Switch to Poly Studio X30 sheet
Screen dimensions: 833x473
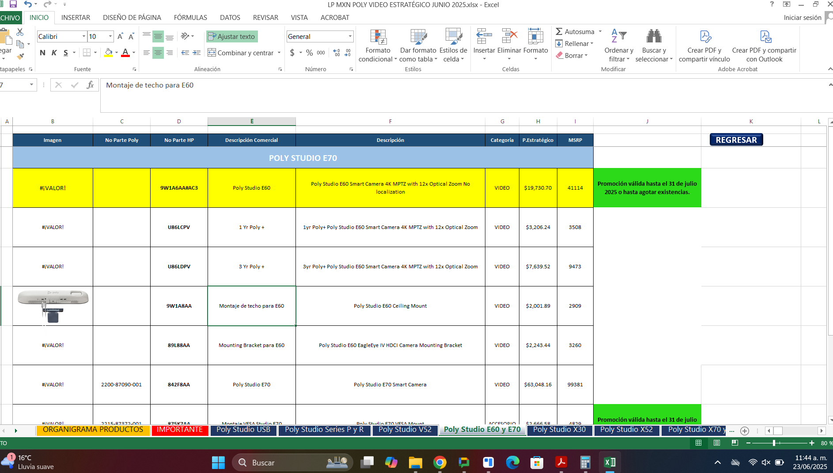[559, 430]
